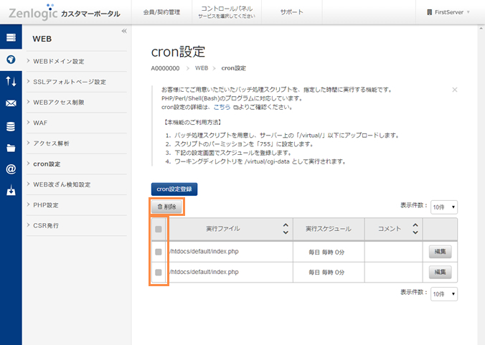
Task: Click the download box icon in sidebar
Action: (x=11, y=192)
